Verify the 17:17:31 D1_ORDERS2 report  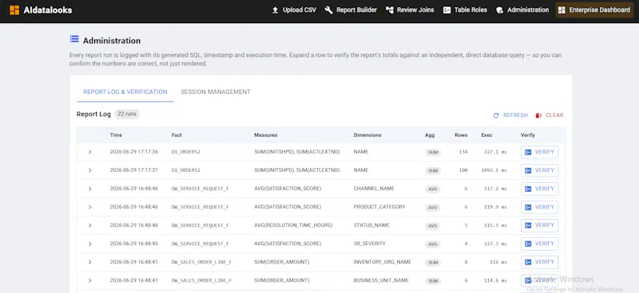[x=540, y=170]
